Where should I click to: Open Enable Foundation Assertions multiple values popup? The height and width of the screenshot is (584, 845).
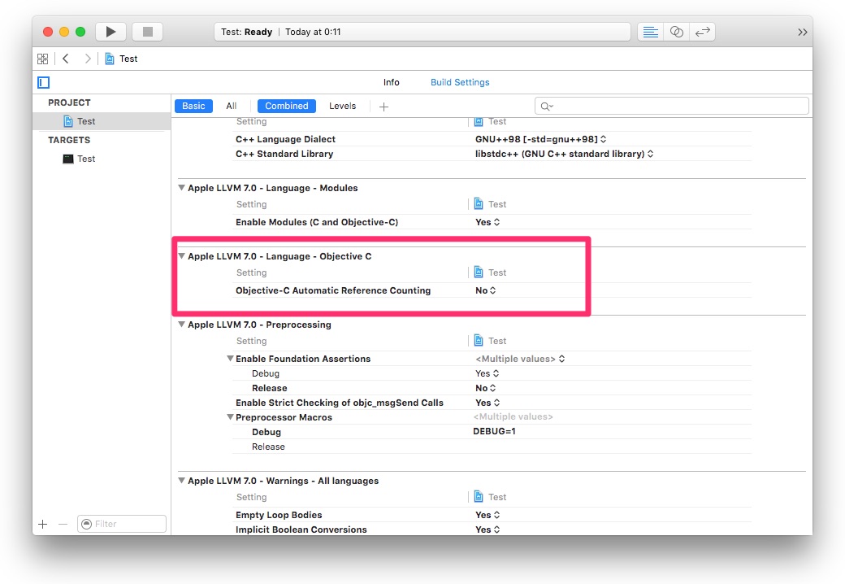520,360
